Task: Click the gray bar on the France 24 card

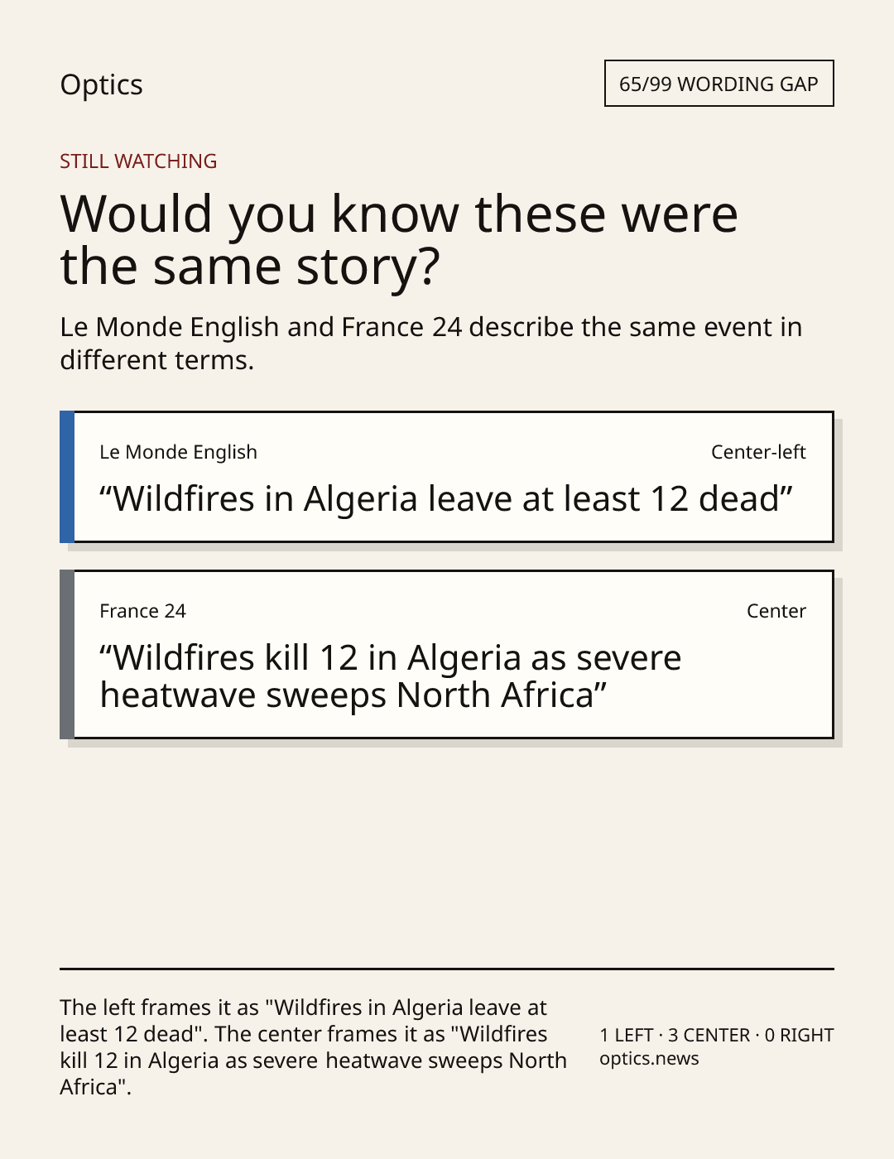Action: point(67,654)
